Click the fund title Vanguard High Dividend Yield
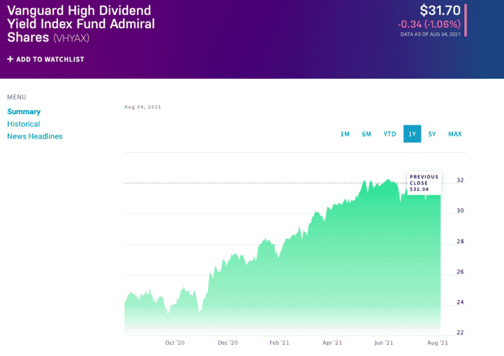Image resolution: width=504 pixels, height=356 pixels. [x=81, y=24]
